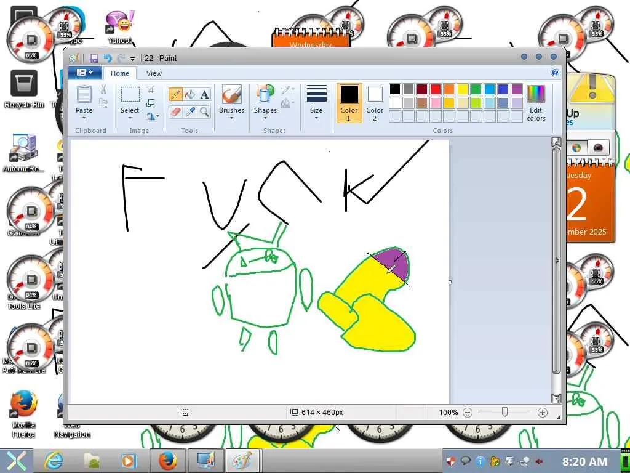Expand the Select dropdown arrow
The width and height of the screenshot is (630, 473).
130,118
